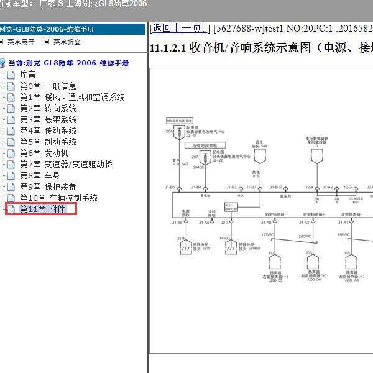The width and height of the screenshot is (373, 373).
Task: Select the root node 当前:别克-GL8陆尊-2006-维修手册
Action: click(x=69, y=63)
